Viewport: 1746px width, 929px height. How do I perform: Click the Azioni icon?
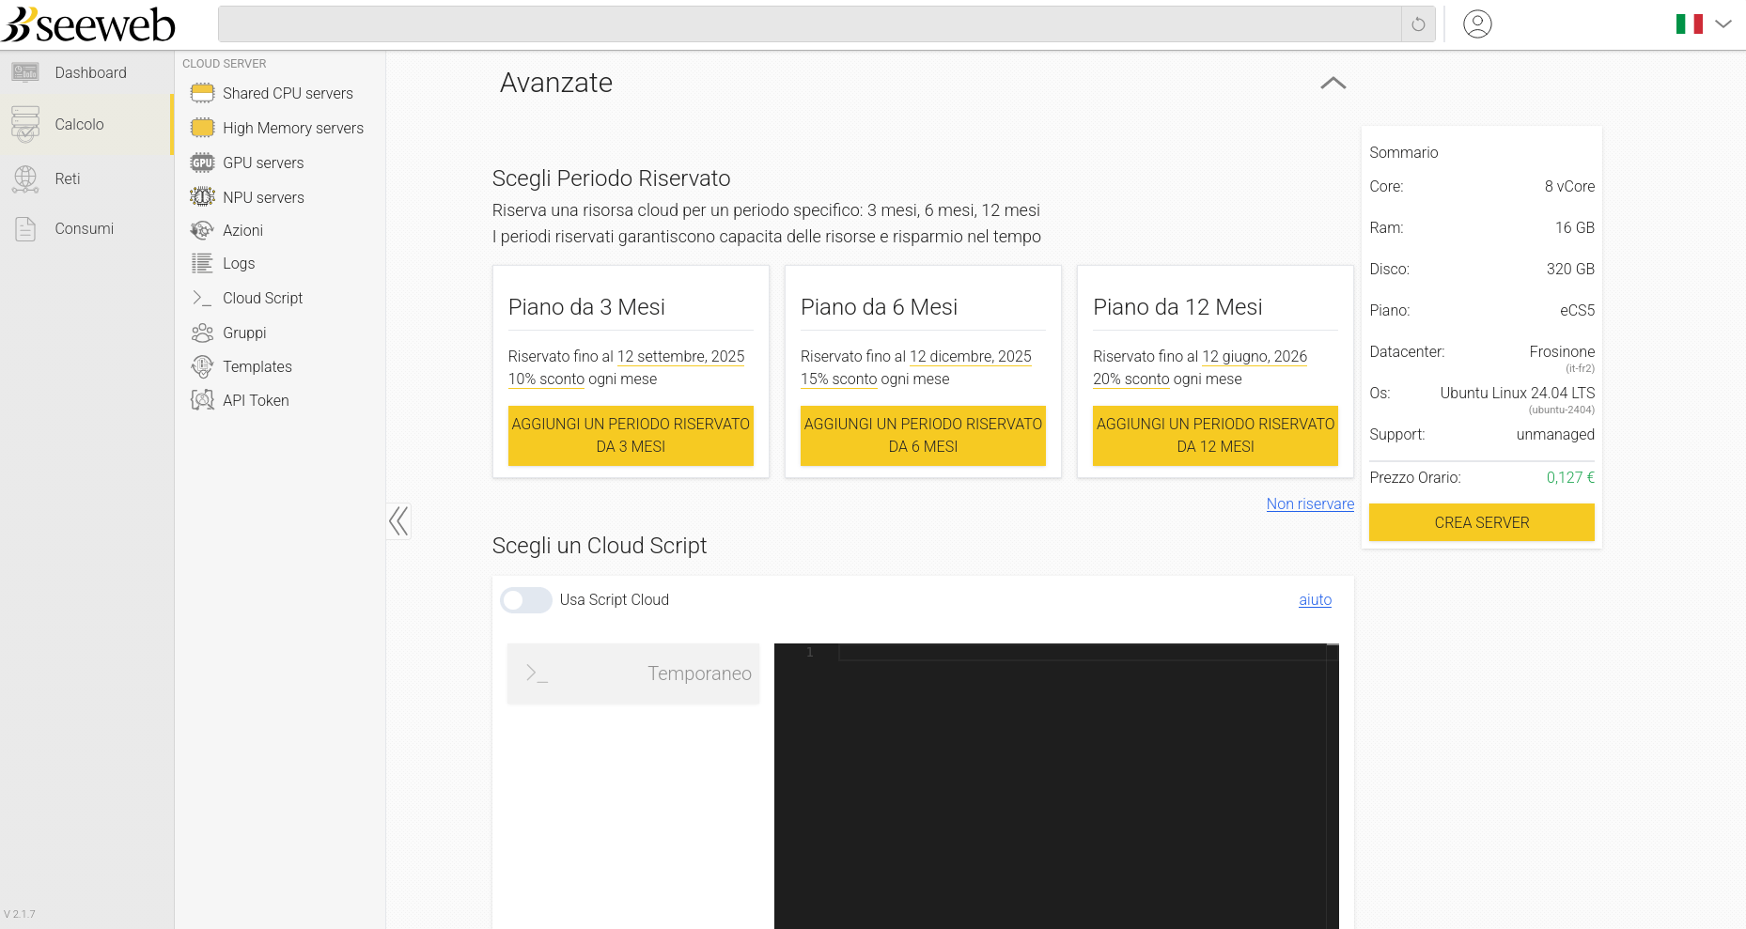(x=202, y=230)
